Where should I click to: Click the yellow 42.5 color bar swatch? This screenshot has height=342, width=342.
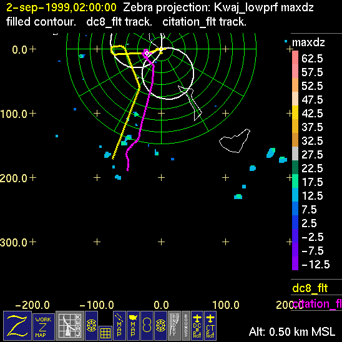[295, 112]
